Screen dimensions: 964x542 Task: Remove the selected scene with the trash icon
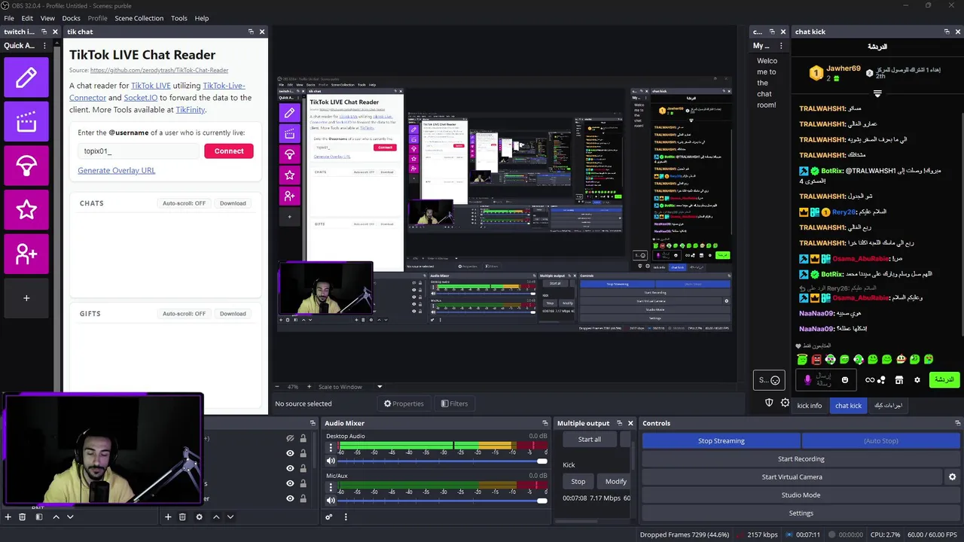tap(23, 516)
